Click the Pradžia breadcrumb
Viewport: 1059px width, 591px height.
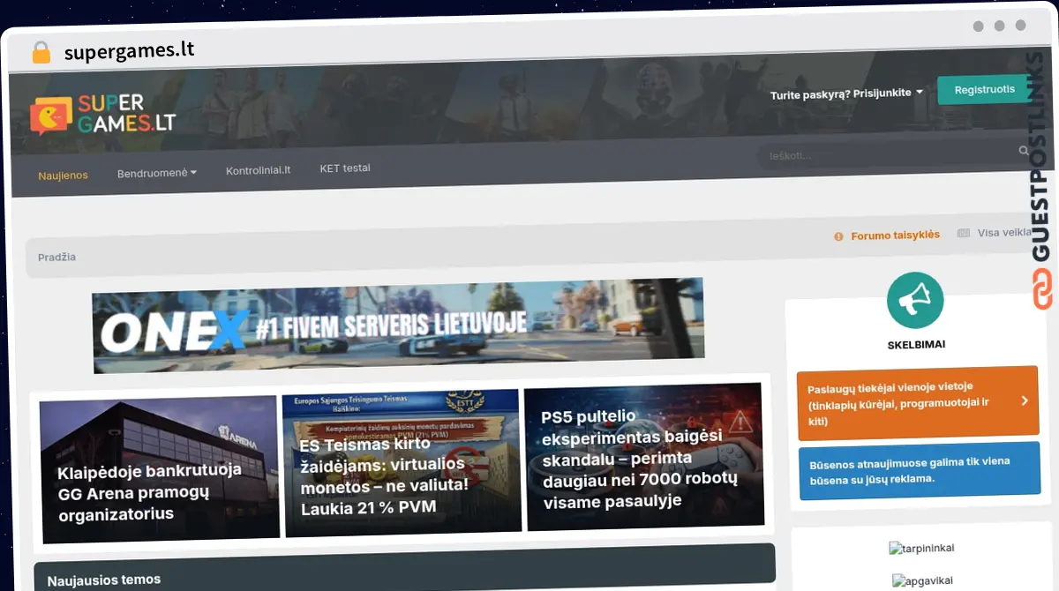56,257
